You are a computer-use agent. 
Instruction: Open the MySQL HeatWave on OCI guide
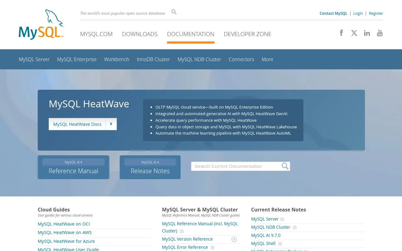tap(64, 224)
